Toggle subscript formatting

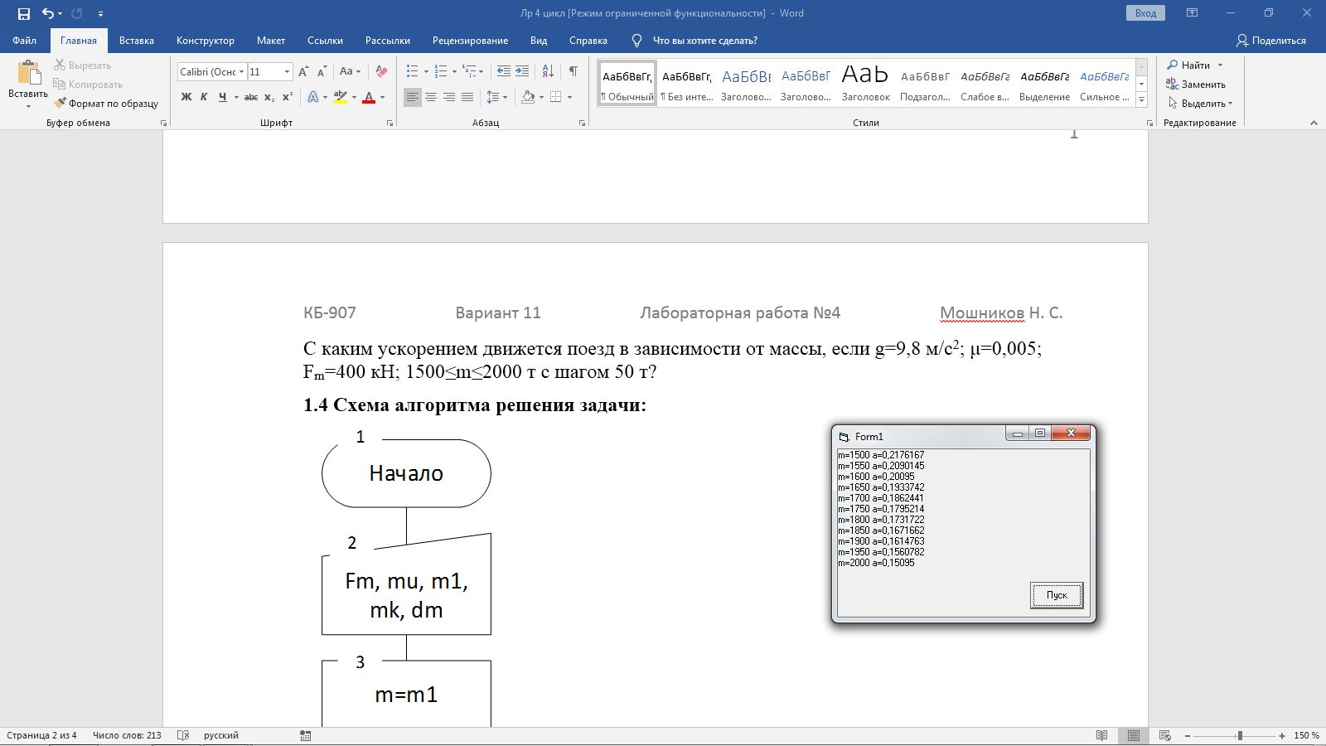point(269,97)
